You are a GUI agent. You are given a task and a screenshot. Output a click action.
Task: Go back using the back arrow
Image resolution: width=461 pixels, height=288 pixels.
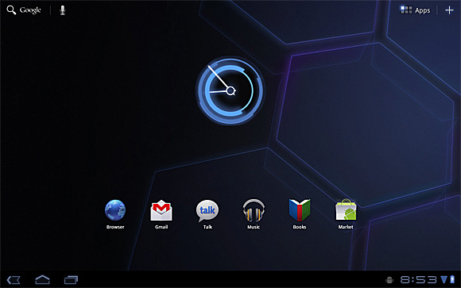tap(14, 280)
